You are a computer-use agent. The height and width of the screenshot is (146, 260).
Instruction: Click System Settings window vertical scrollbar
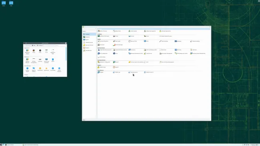click(66, 54)
